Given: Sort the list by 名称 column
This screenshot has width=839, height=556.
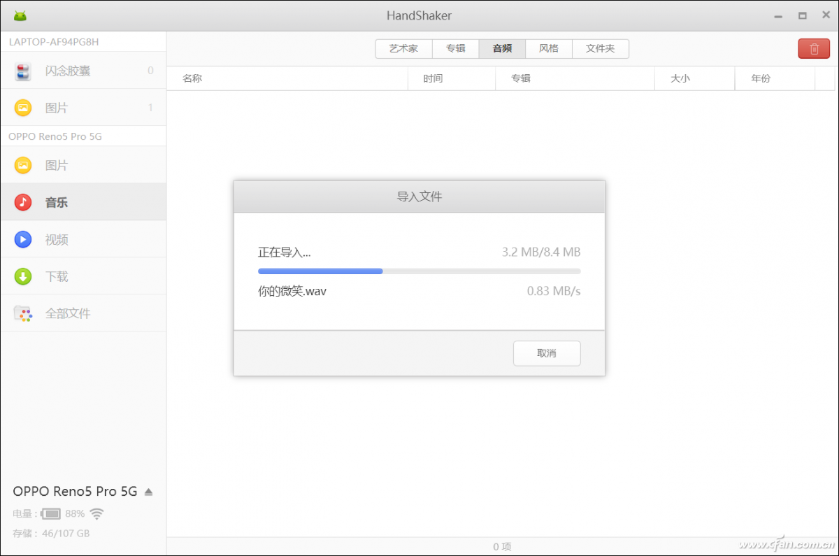Looking at the screenshot, I should [192, 78].
